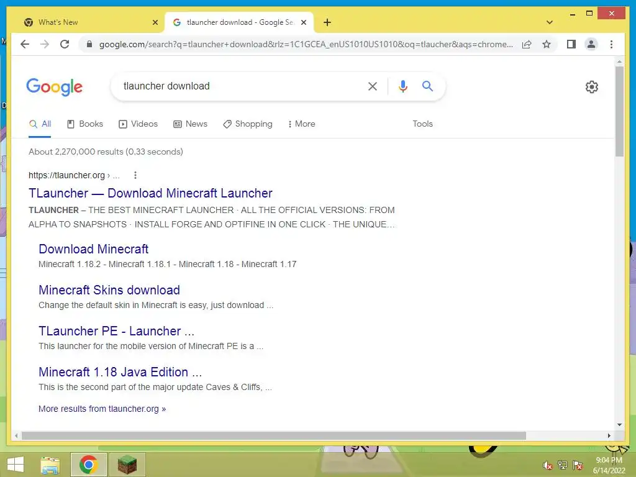Open the Chrome profile avatar menu

coord(591,44)
